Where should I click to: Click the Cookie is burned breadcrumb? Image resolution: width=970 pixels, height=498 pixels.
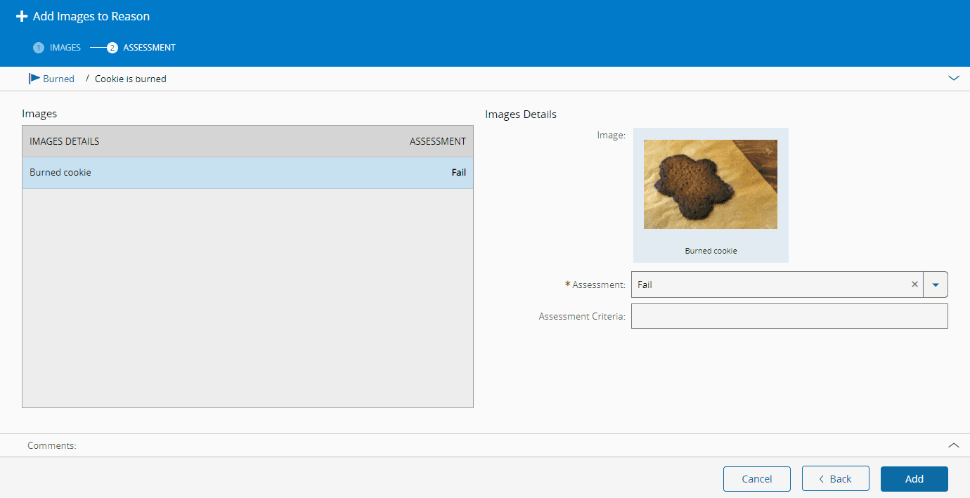(131, 79)
